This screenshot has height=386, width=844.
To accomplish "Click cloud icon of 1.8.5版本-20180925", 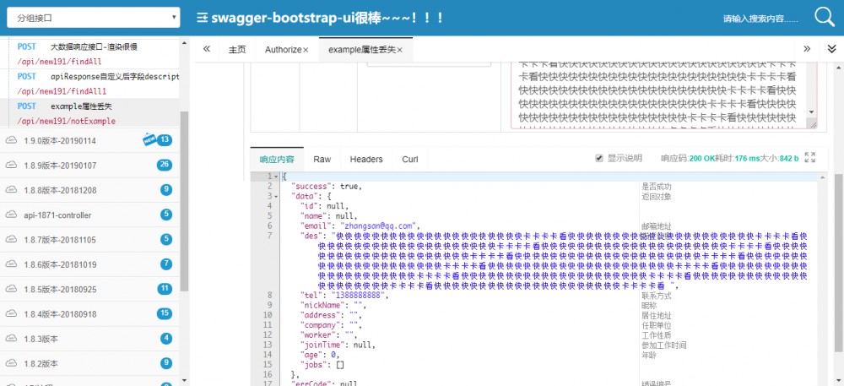I will (11, 289).
